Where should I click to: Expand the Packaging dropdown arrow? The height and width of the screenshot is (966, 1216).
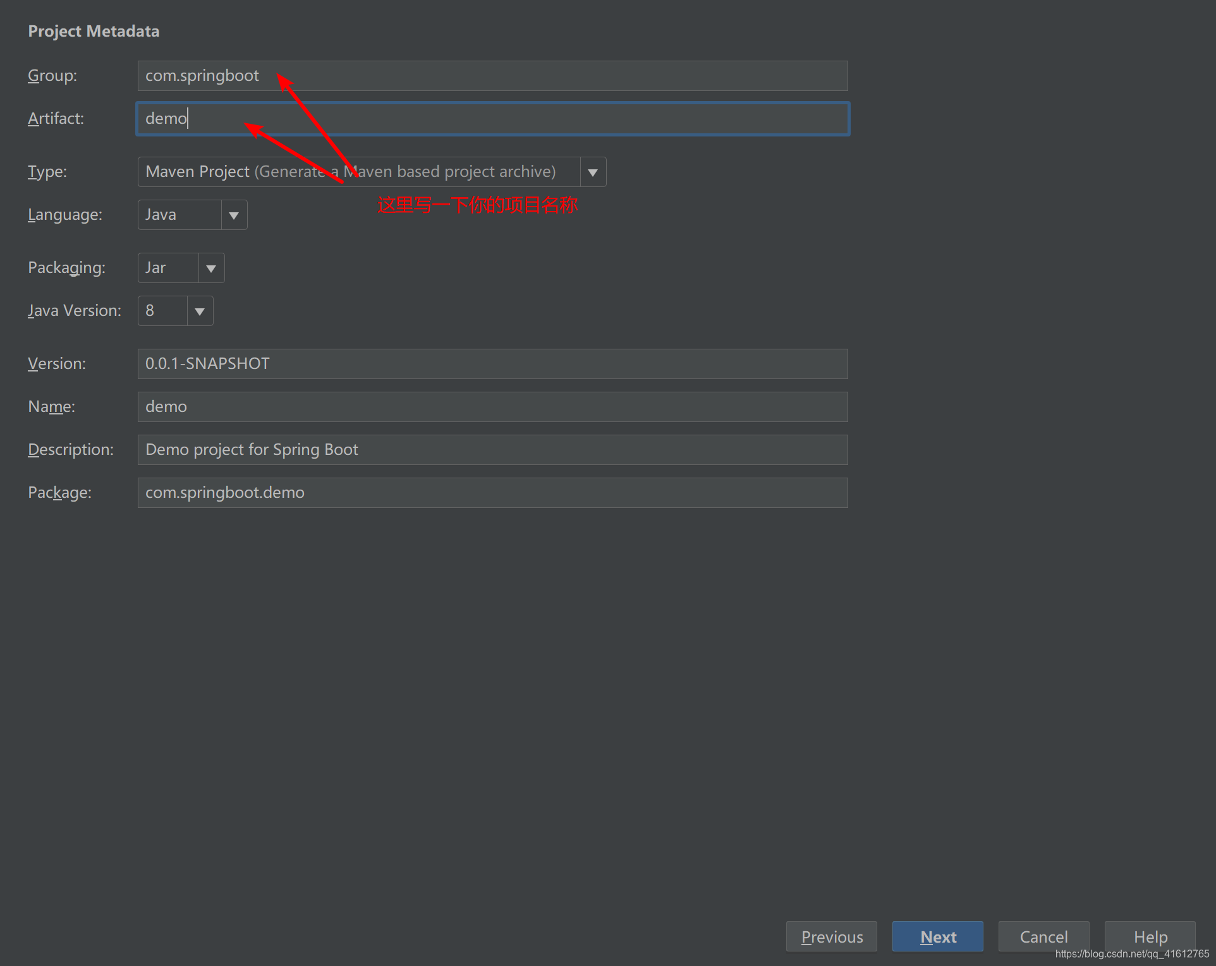click(211, 268)
